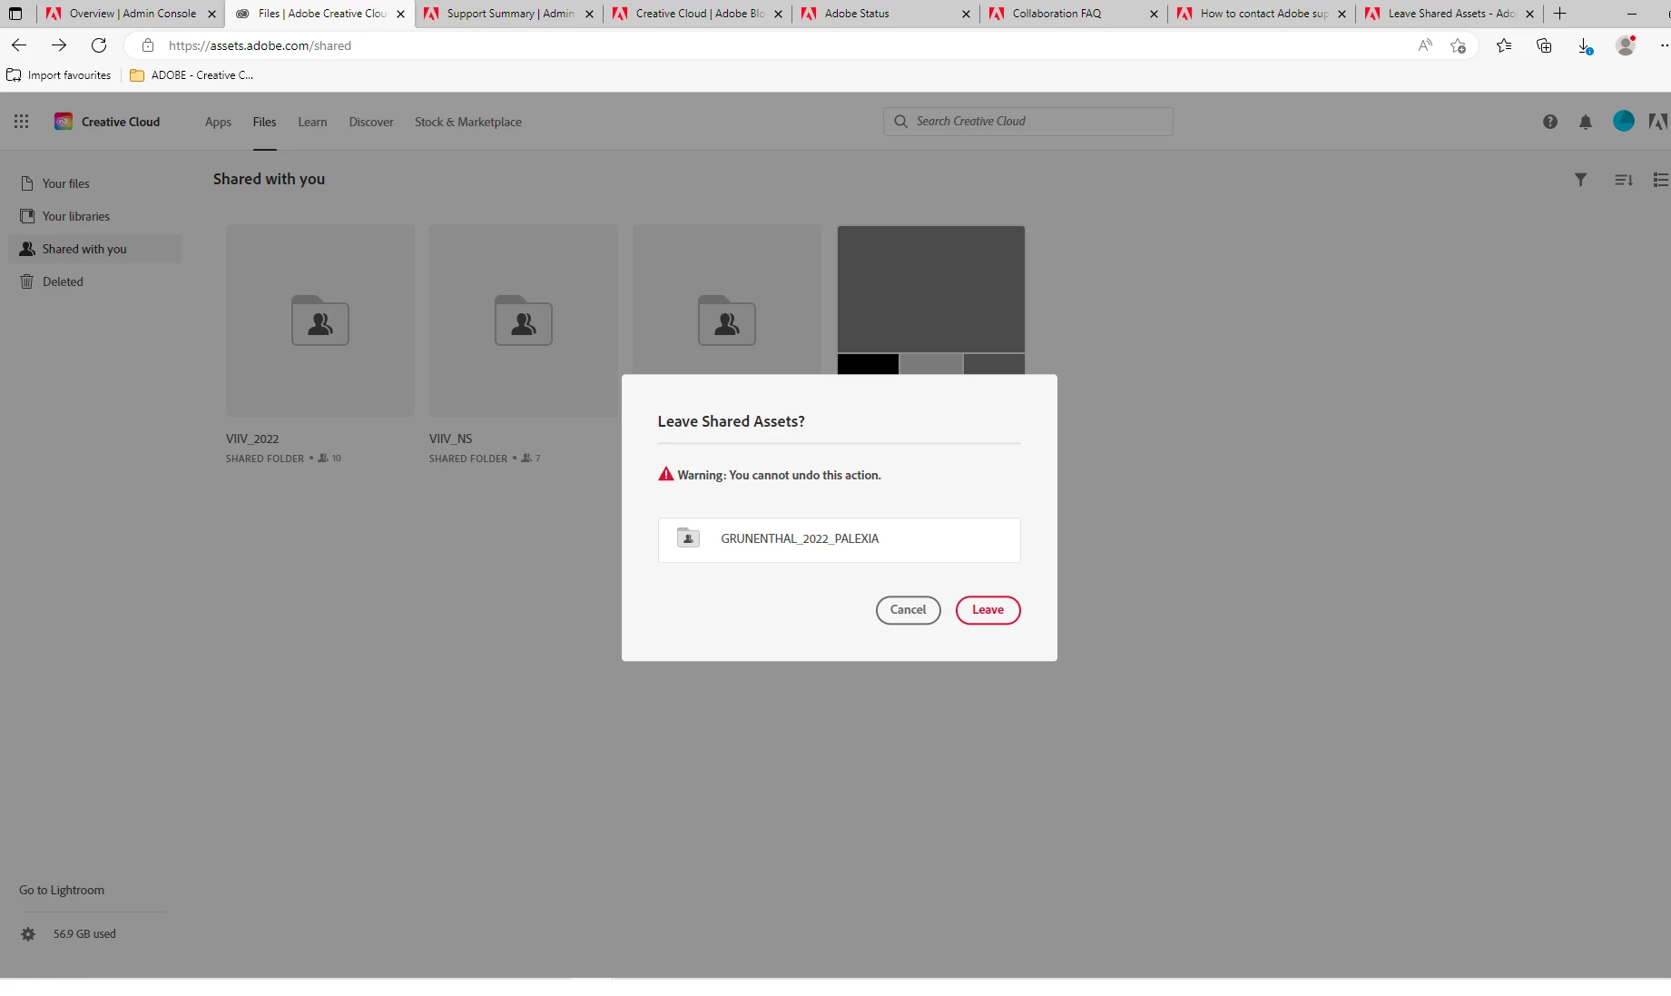
Task: Open the apps grid launcher icon
Action: [22, 122]
